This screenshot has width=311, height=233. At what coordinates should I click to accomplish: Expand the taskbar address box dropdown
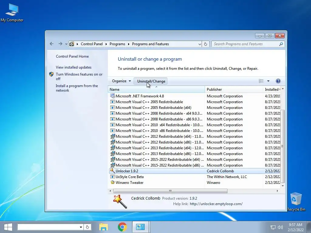click(x=81, y=227)
